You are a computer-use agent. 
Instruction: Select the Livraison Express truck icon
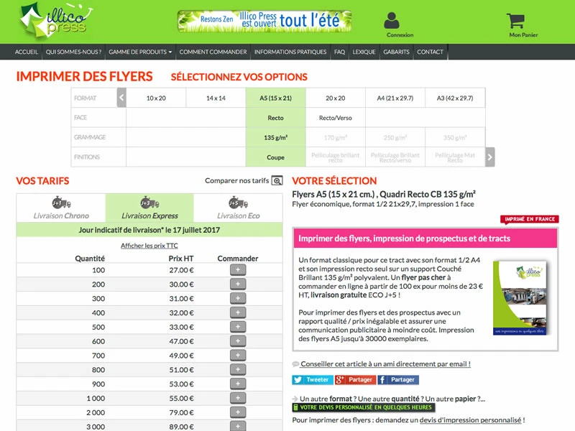149,203
